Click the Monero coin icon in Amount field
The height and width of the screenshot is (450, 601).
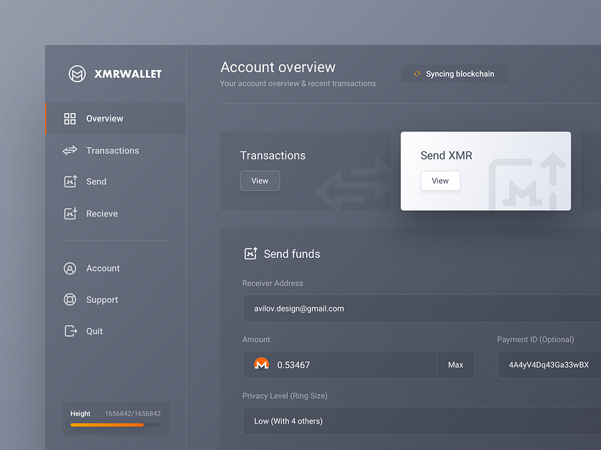[x=262, y=364]
